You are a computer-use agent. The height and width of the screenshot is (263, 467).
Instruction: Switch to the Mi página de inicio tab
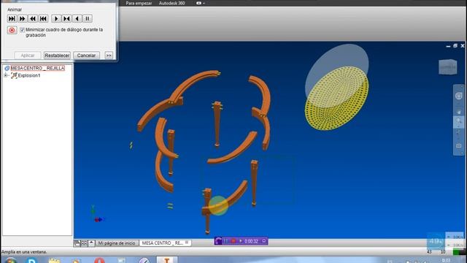click(117, 243)
